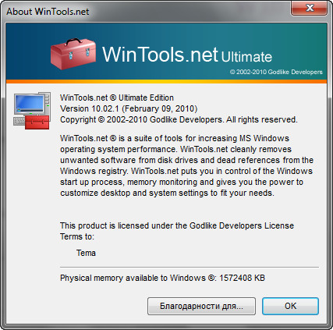This screenshot has height=330, width=333.
Task: Click the computer with toolbox icon
Action: point(32,111)
